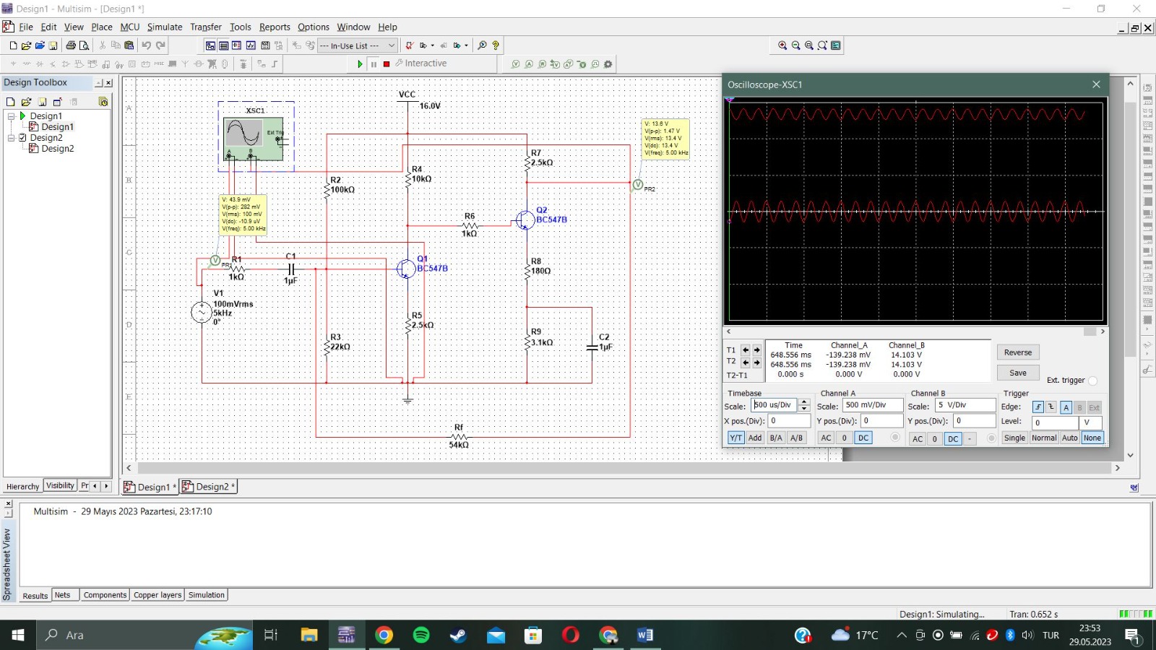This screenshot has height=650, width=1156.
Task: Open the Components tab in Spreadsheet View
Action: click(x=105, y=595)
